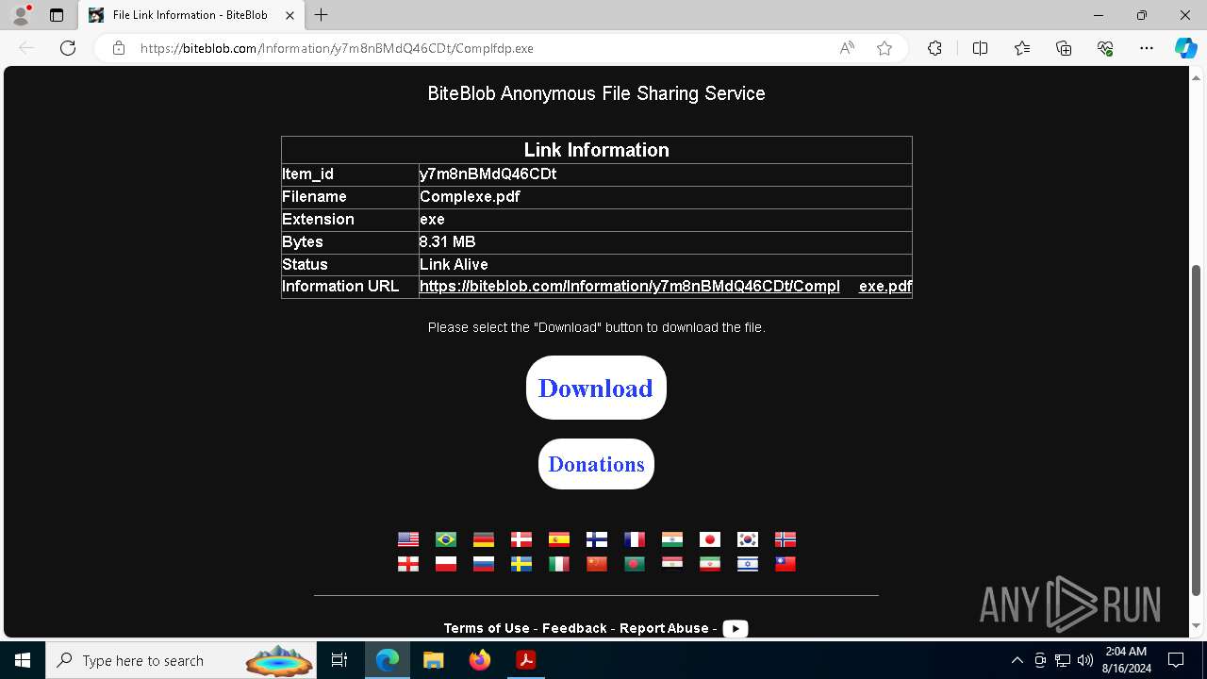The width and height of the screenshot is (1207, 679).
Task: Open the YouTube icon link in footer
Action: tap(736, 629)
